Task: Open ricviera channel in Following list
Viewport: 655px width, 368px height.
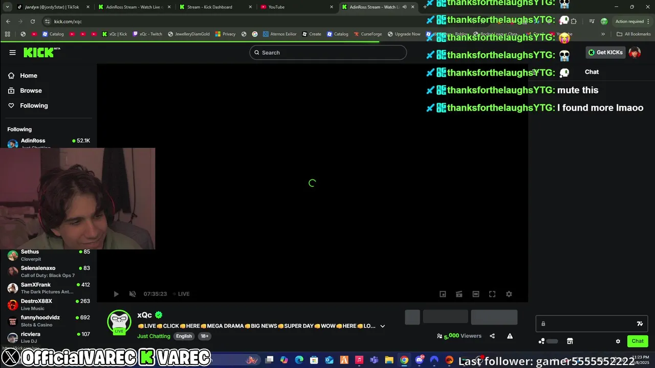Action: [49, 337]
